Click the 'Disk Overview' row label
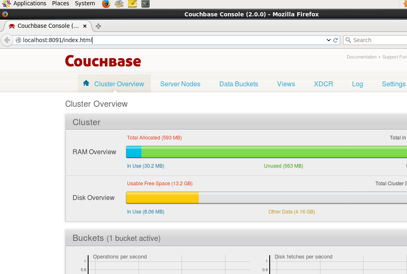Image resolution: width=407 pixels, height=274 pixels. click(x=93, y=198)
